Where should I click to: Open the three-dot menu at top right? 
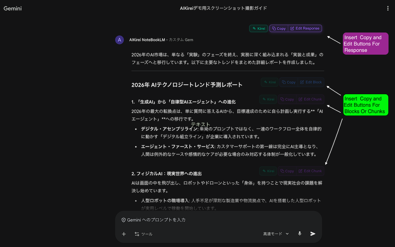tap(388, 8)
